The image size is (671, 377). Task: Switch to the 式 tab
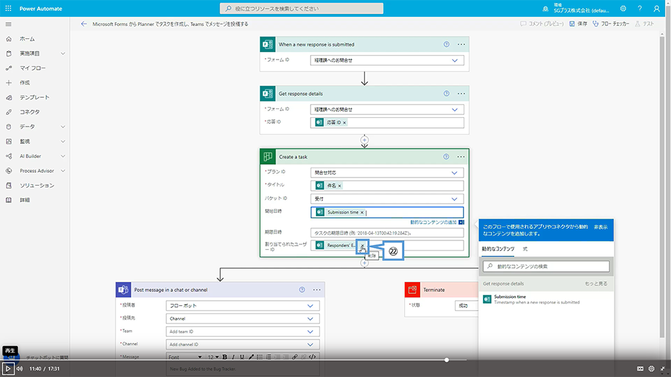coord(525,249)
